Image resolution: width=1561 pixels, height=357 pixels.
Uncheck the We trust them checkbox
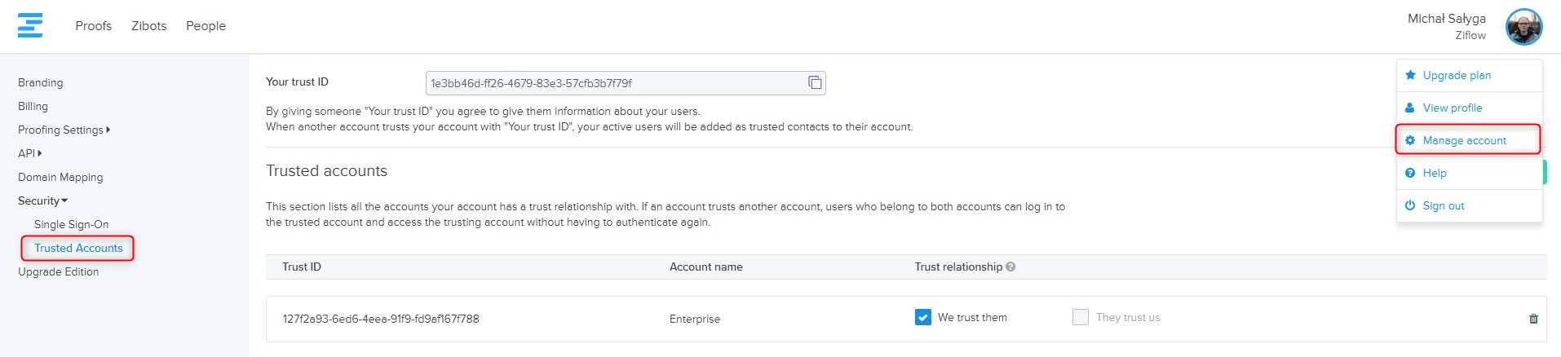(922, 317)
